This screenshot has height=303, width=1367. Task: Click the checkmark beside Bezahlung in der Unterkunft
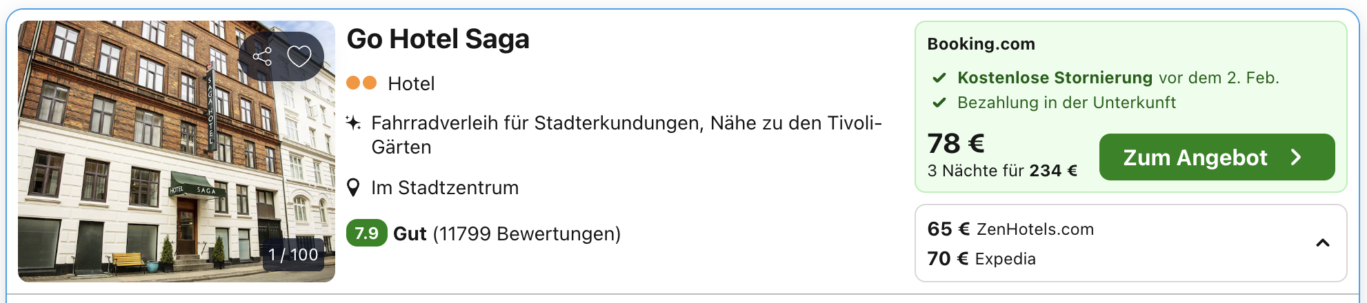(939, 103)
